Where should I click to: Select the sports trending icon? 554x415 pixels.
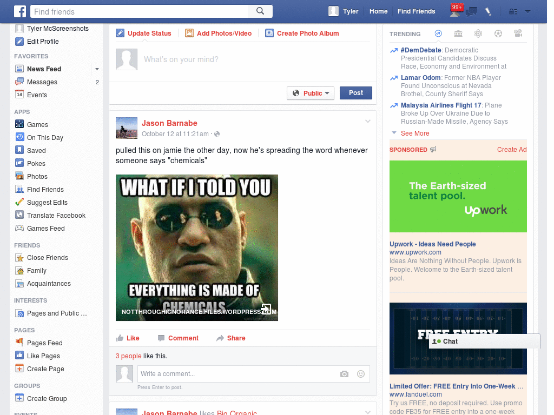[498, 34]
